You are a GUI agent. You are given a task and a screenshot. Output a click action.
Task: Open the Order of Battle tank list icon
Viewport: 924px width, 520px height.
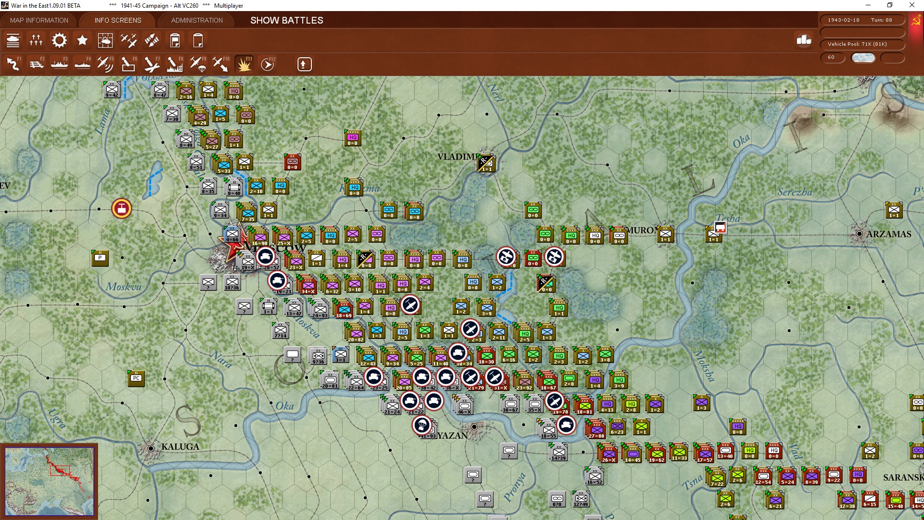click(x=13, y=40)
